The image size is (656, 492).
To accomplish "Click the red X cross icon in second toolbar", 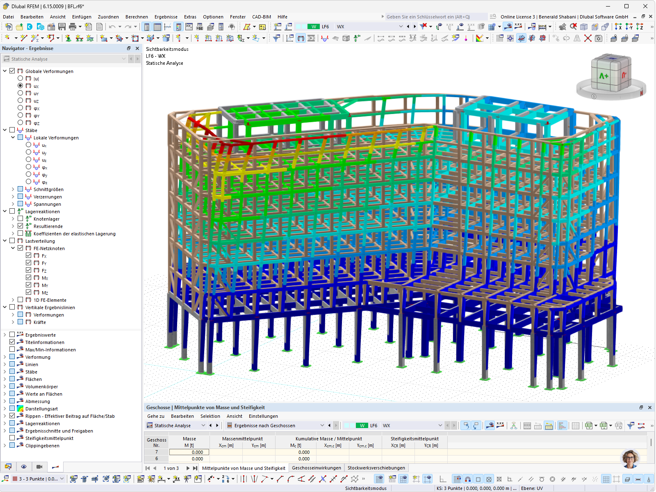I will tap(588, 38).
